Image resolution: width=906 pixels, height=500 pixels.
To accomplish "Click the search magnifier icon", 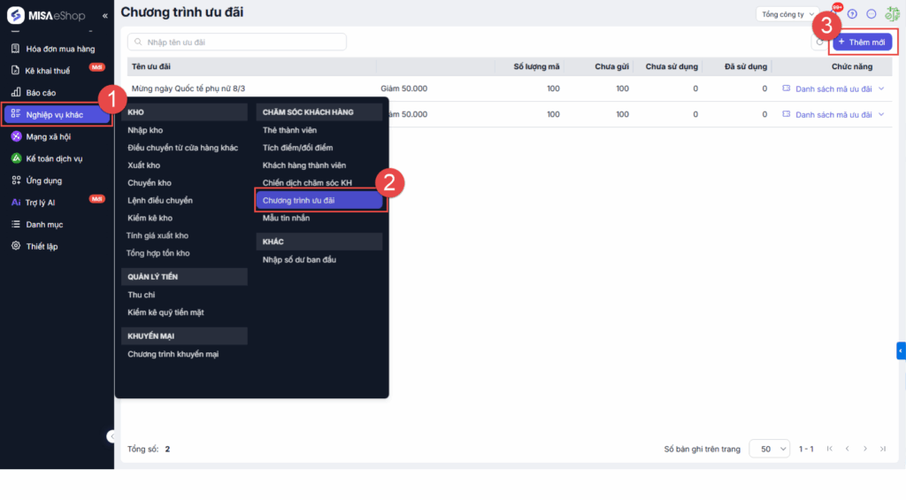I will pos(138,42).
